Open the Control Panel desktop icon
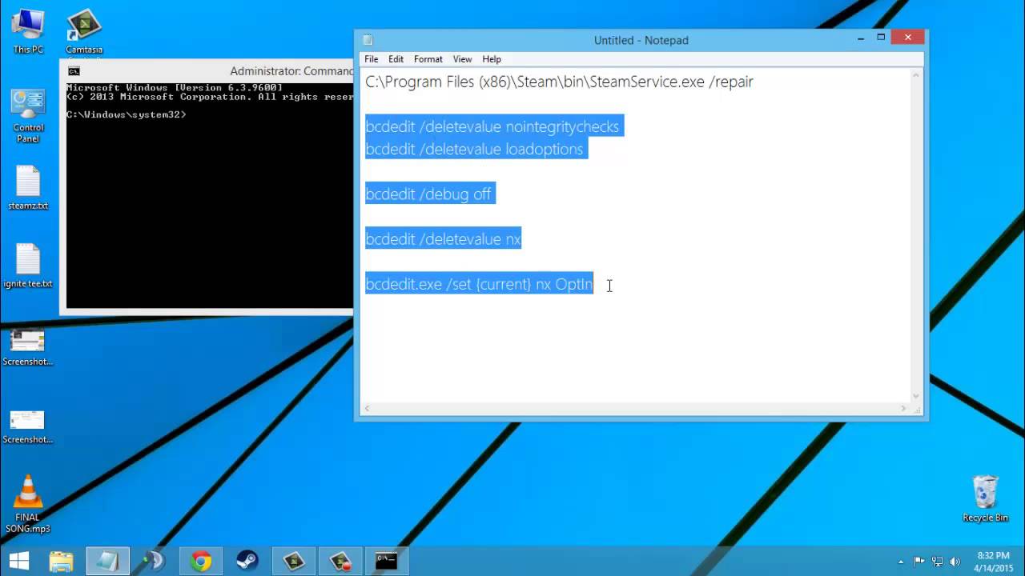This screenshot has height=576, width=1025. coord(28,116)
